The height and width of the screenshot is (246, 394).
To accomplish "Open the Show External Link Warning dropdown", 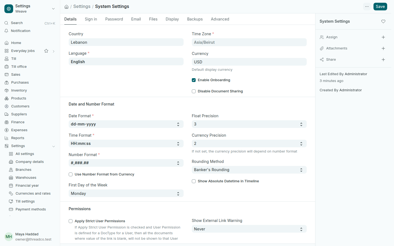I will (x=249, y=229).
